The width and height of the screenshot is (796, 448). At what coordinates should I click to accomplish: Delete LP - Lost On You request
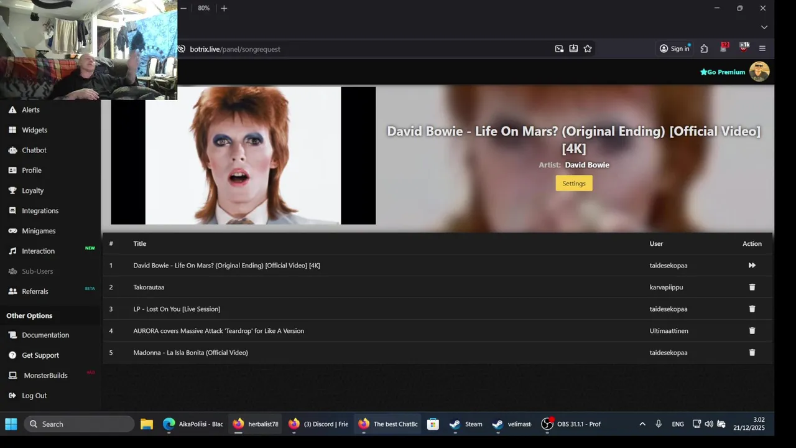pos(752,309)
